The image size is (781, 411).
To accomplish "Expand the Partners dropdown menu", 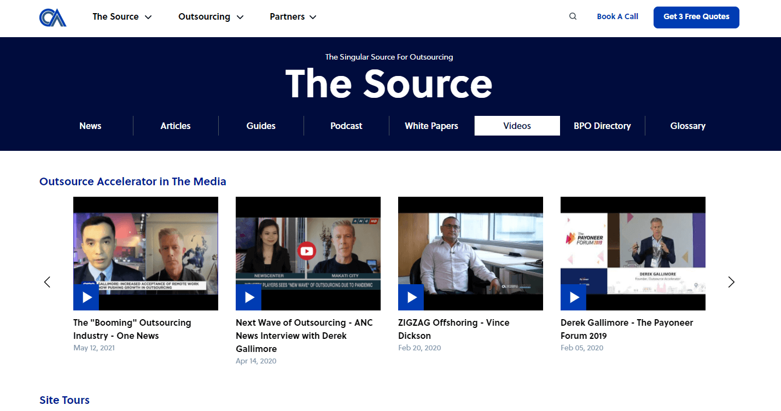I will point(293,16).
